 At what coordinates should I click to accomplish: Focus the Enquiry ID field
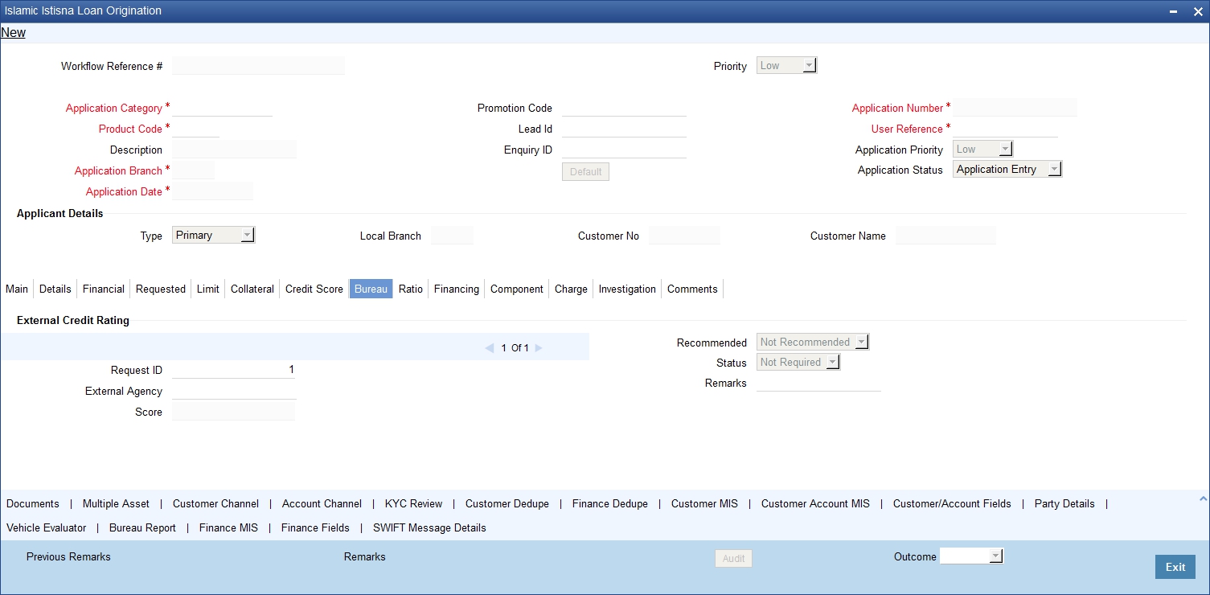click(x=624, y=150)
